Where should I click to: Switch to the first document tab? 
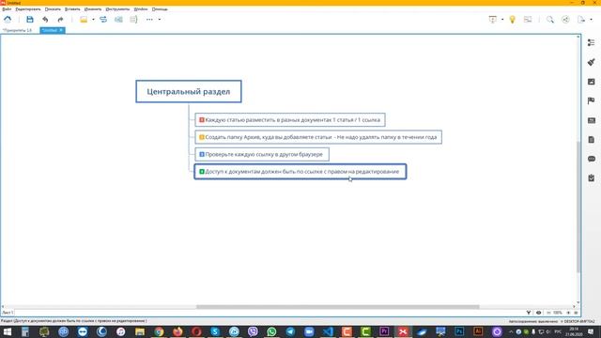point(18,30)
